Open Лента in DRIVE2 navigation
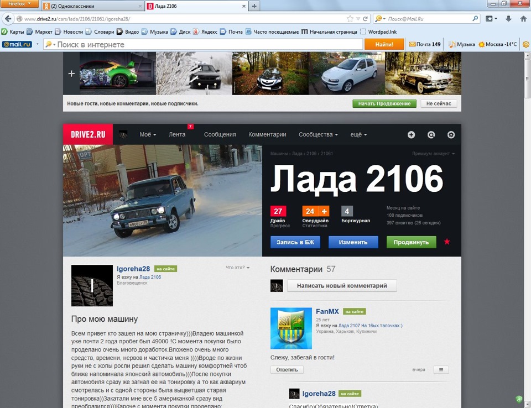Image resolution: width=531 pixels, height=408 pixels. point(177,134)
